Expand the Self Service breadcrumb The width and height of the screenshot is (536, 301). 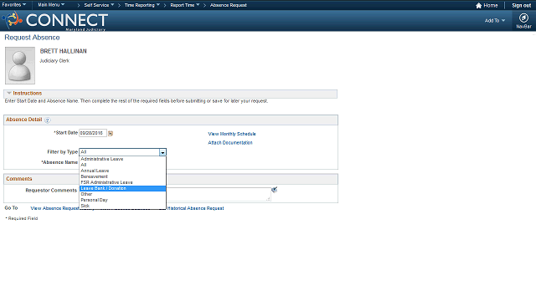pos(99,5)
